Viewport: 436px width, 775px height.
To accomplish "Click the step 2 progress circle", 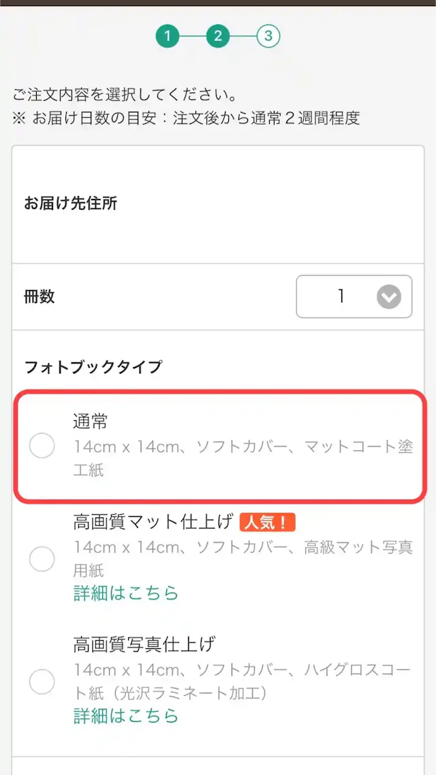I will (217, 36).
